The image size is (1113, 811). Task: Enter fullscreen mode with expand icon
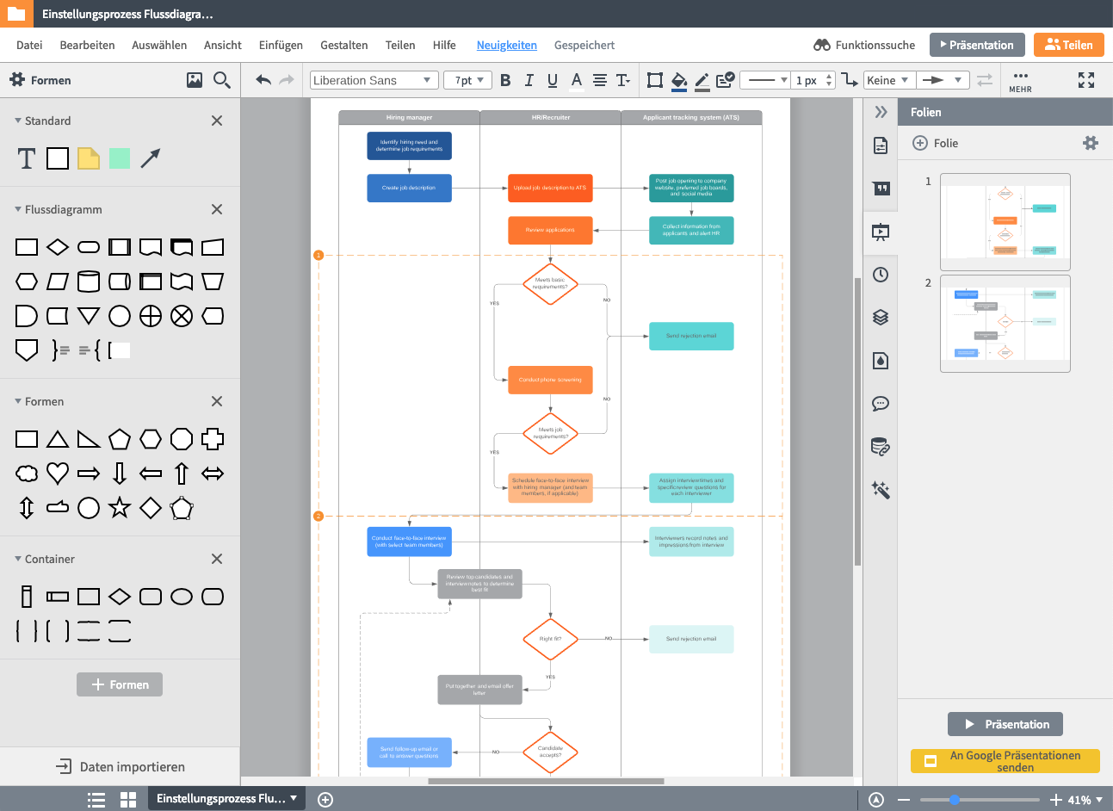[1086, 80]
